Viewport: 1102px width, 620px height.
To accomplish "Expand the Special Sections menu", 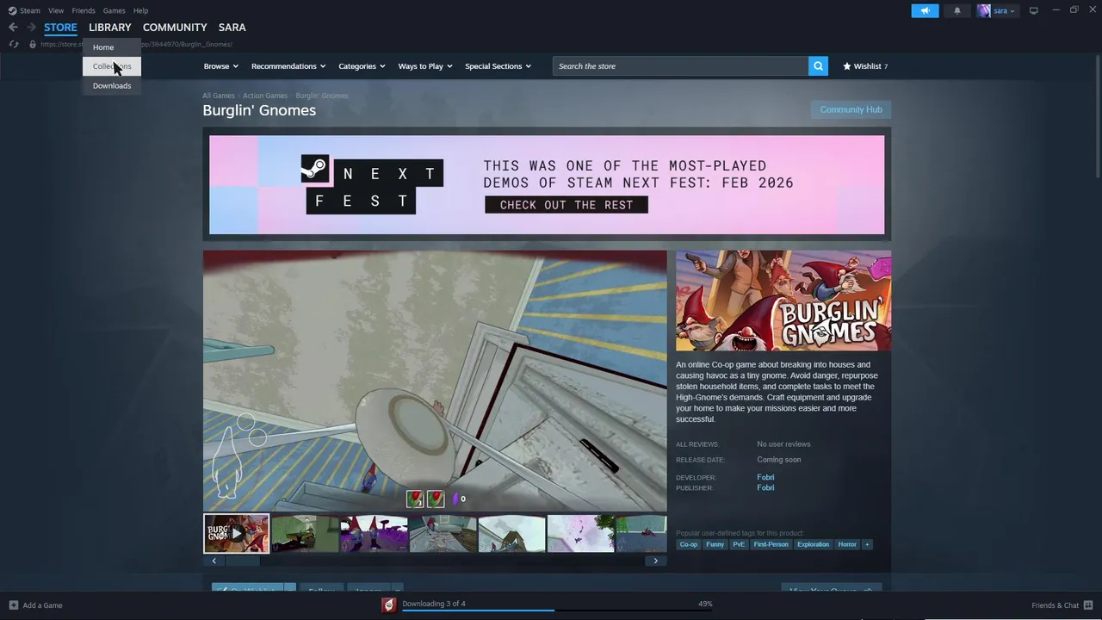I will coord(498,66).
